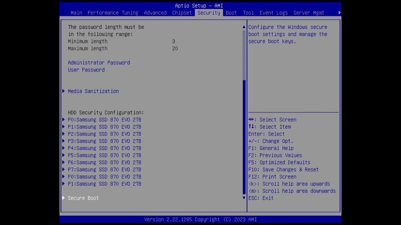This screenshot has width=401, height=225.
Task: Expand the Secure Boot submenu arrow
Action: coord(64,198)
